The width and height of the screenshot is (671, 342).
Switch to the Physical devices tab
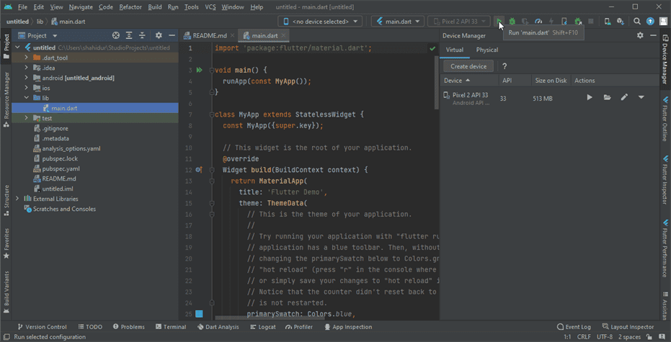click(x=486, y=50)
